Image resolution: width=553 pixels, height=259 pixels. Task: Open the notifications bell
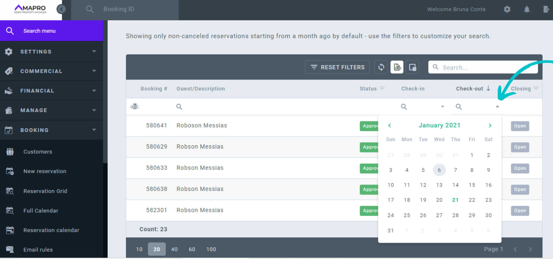coord(527,9)
